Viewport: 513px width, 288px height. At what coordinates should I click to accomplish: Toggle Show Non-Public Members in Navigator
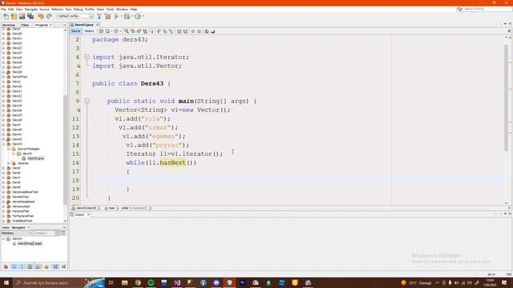pyautogui.click(x=30, y=266)
